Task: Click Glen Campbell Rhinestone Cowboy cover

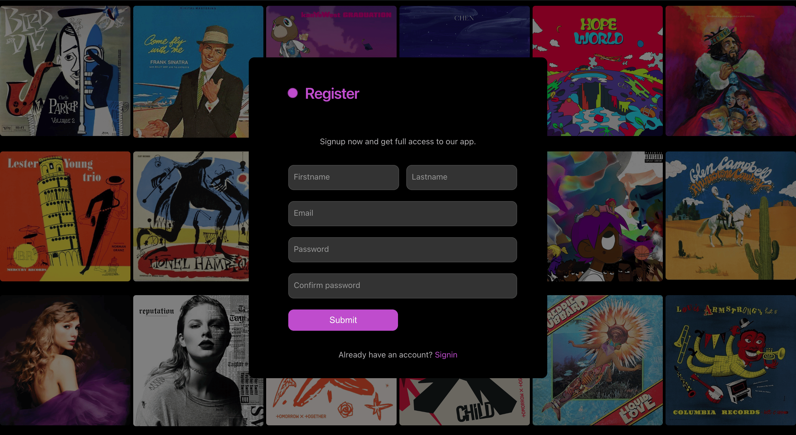Action: coord(731,215)
